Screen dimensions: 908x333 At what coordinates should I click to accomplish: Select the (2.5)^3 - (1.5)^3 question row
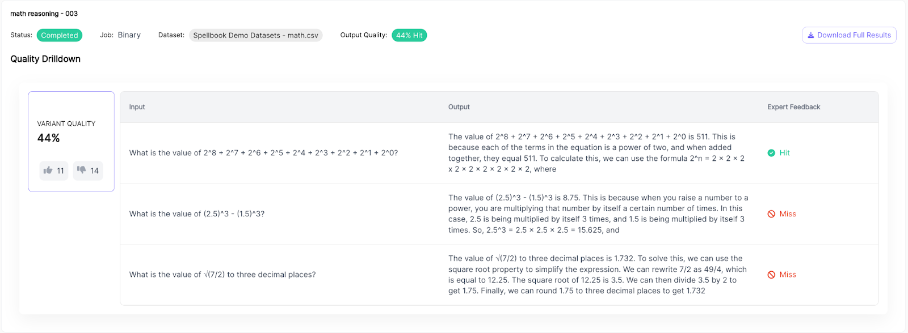coord(499,214)
